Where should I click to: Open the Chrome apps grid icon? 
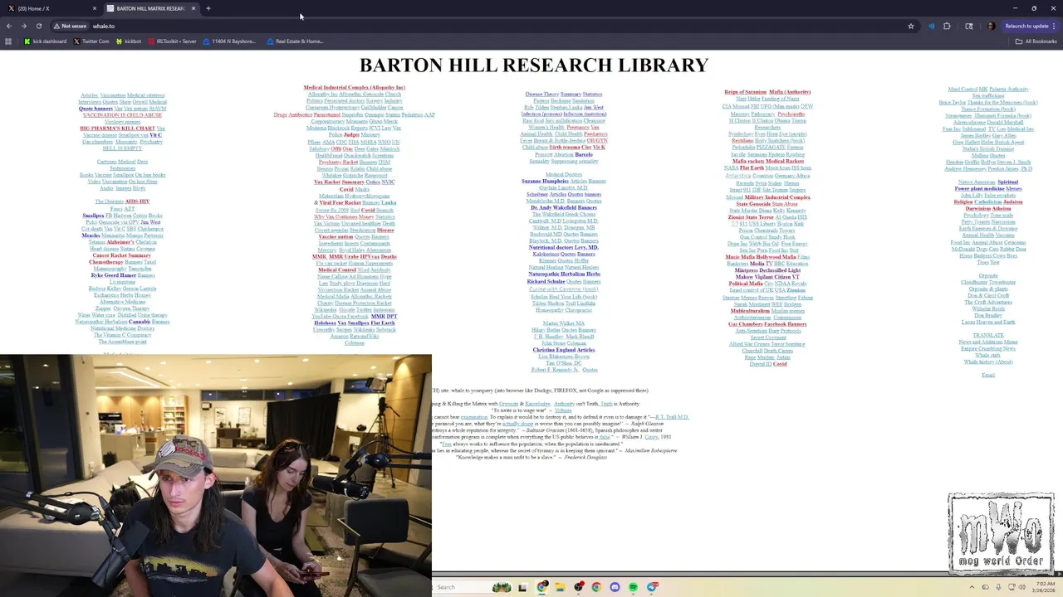point(9,41)
